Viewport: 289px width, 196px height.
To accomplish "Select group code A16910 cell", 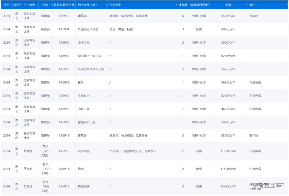I will point(64,16).
